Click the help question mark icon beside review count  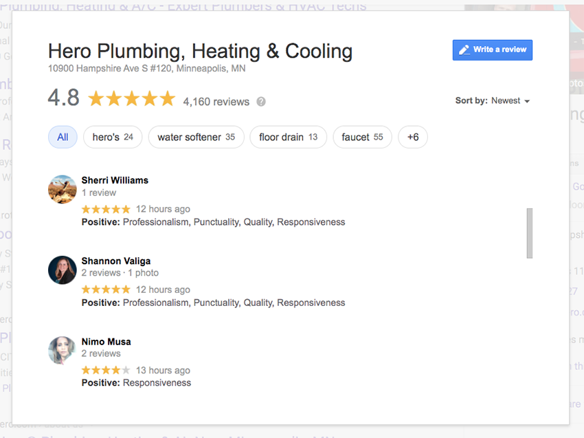click(x=261, y=102)
